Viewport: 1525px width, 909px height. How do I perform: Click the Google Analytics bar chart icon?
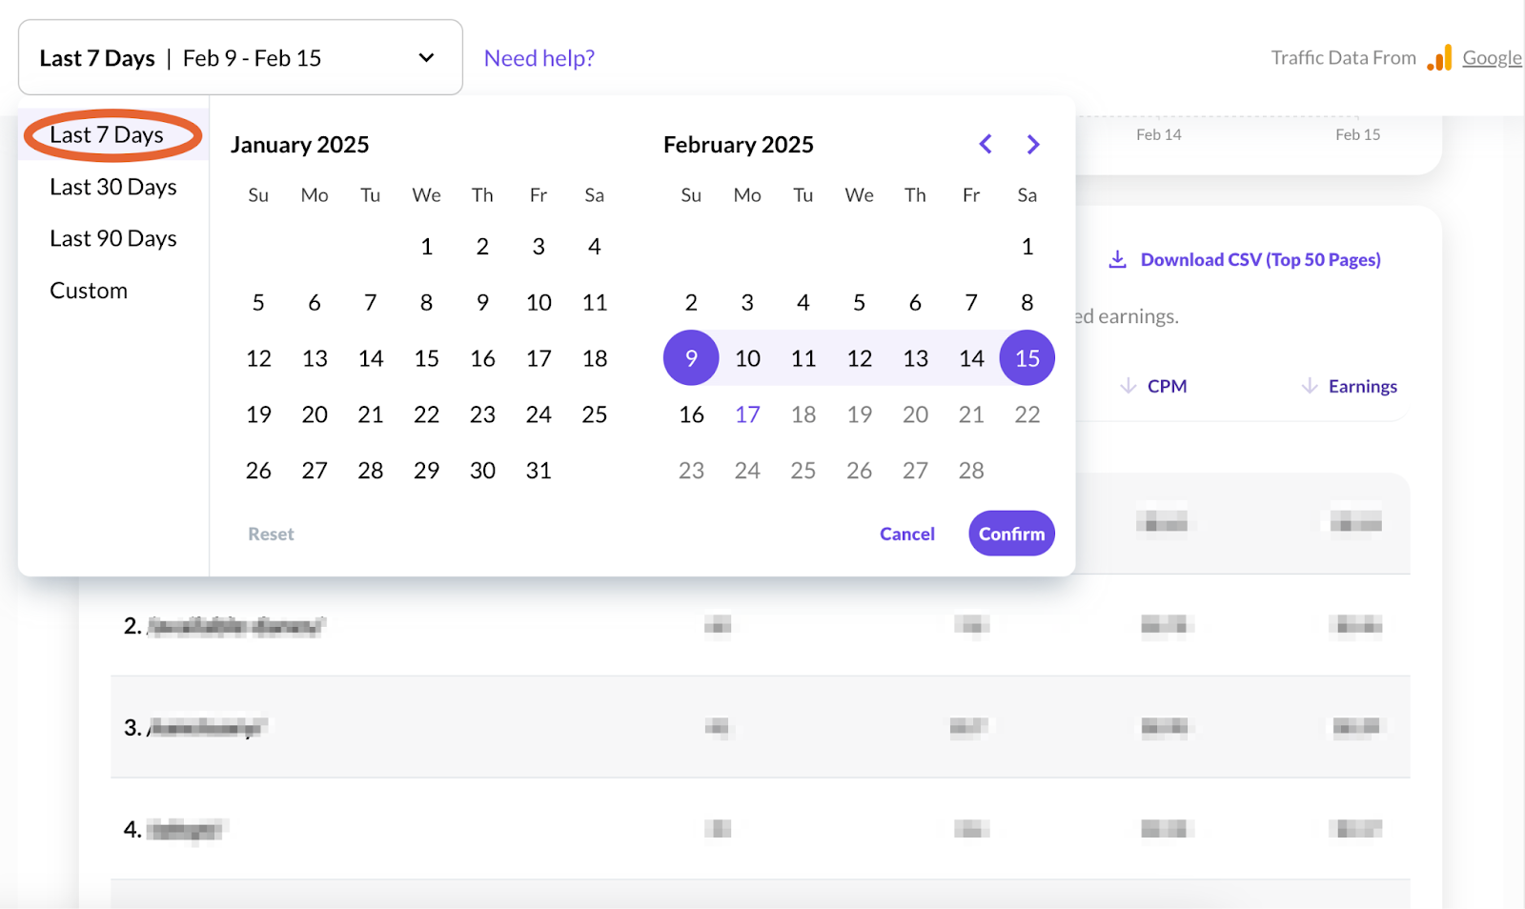(x=1439, y=58)
